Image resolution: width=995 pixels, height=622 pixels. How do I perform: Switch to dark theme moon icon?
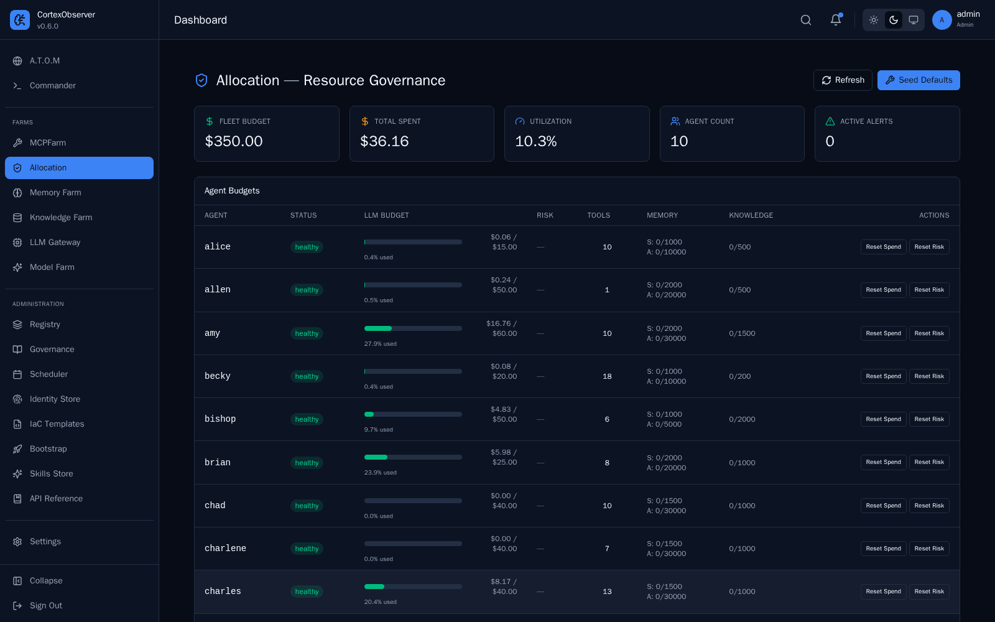[894, 20]
